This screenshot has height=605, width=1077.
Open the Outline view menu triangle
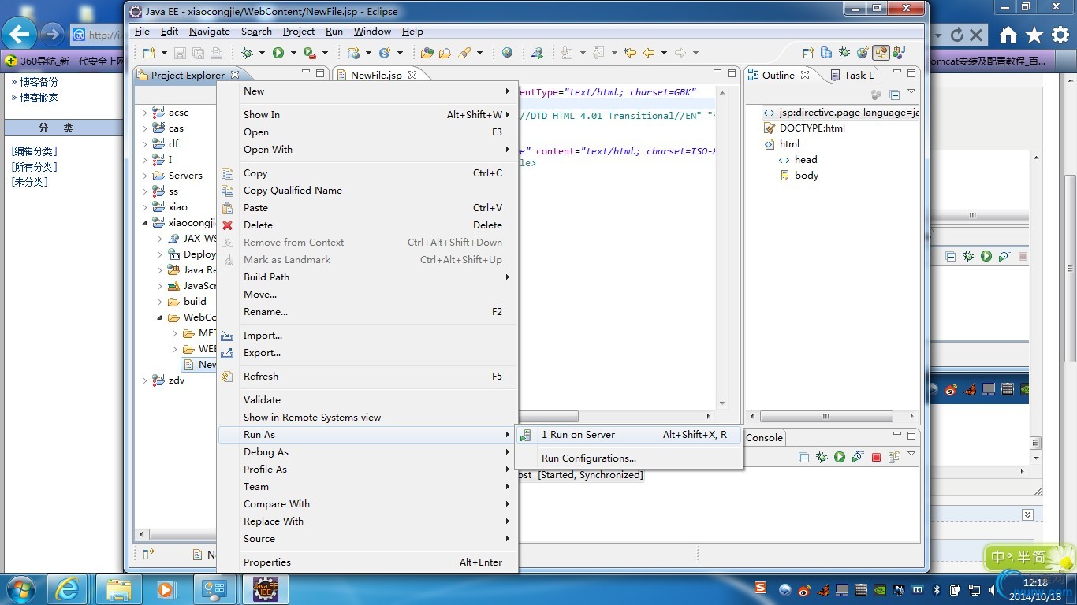click(x=911, y=93)
